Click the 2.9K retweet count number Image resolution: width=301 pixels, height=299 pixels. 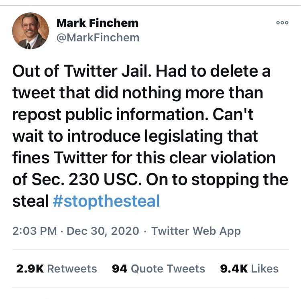point(30,268)
